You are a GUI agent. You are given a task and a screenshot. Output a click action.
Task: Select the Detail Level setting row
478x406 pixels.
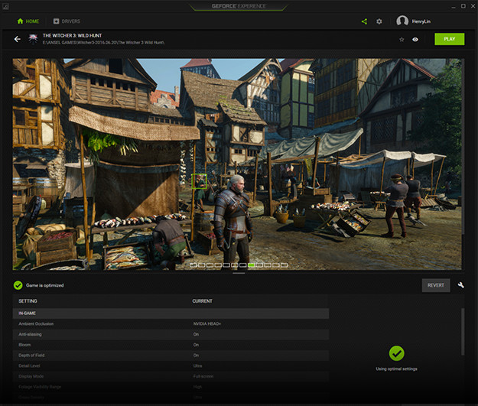point(171,365)
